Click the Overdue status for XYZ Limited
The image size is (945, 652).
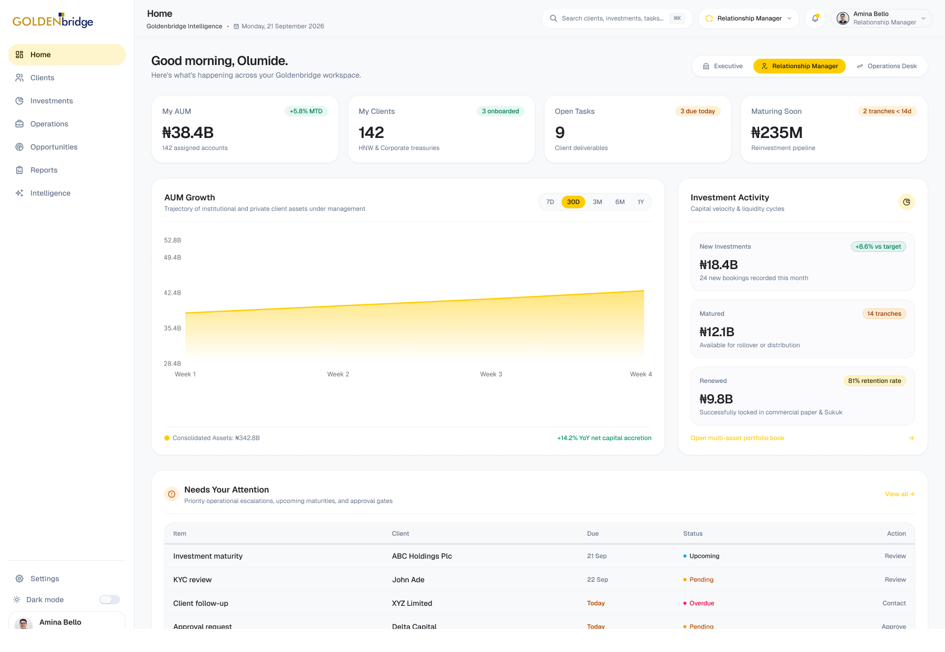(x=699, y=603)
